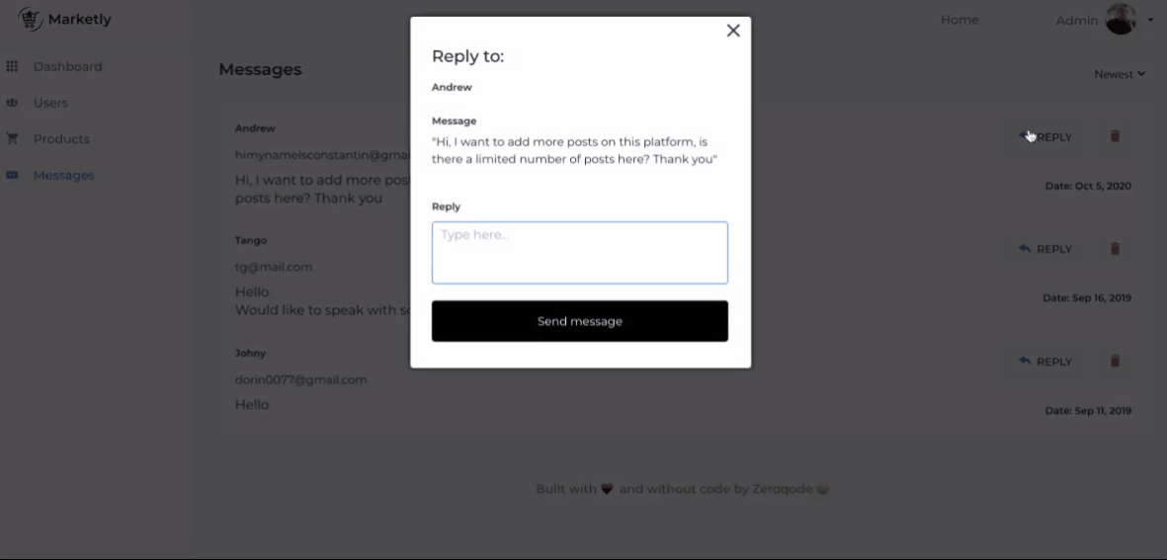Delete Johny's message with trash icon
The image size is (1167, 560).
1116,361
